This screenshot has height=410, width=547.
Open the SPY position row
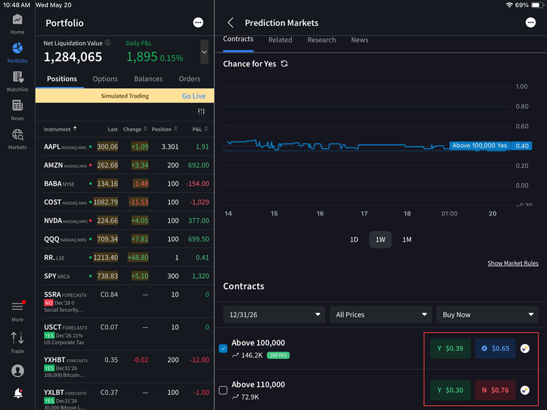(x=125, y=276)
